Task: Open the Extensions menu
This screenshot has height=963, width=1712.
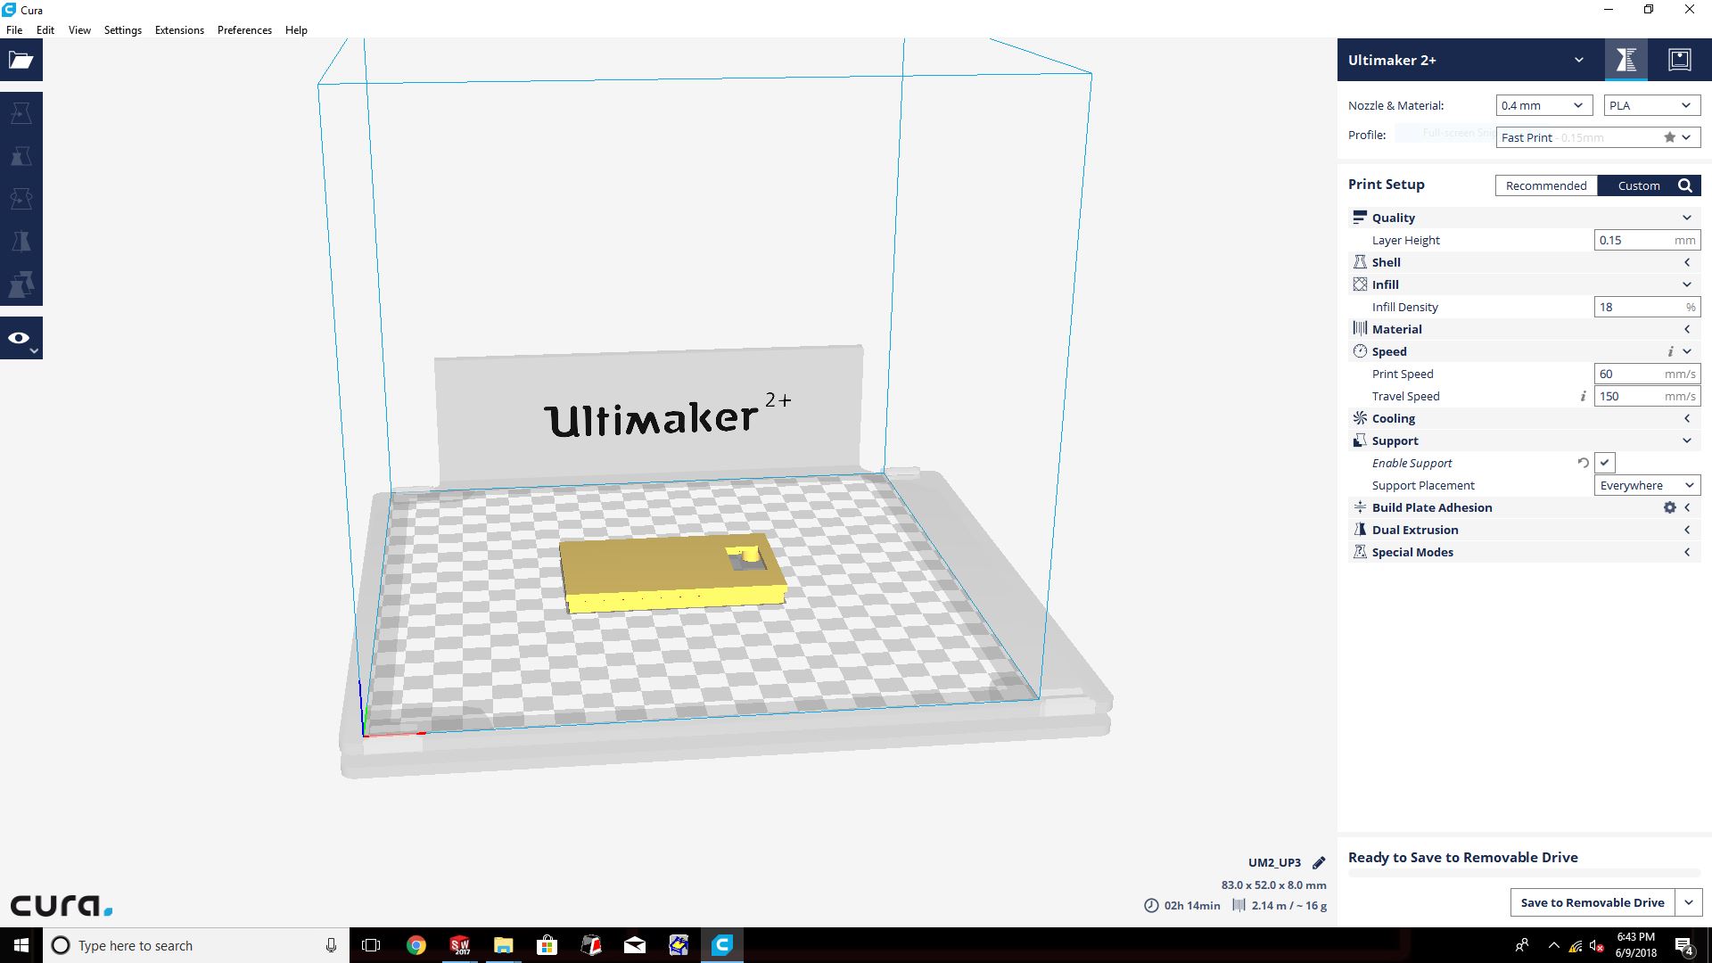Action: [x=179, y=29]
